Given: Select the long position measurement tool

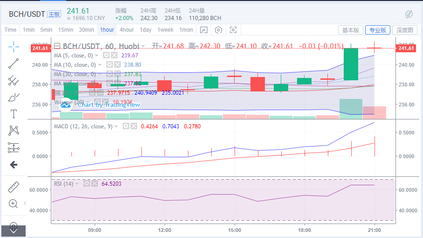Looking at the screenshot, I should 14,147.
